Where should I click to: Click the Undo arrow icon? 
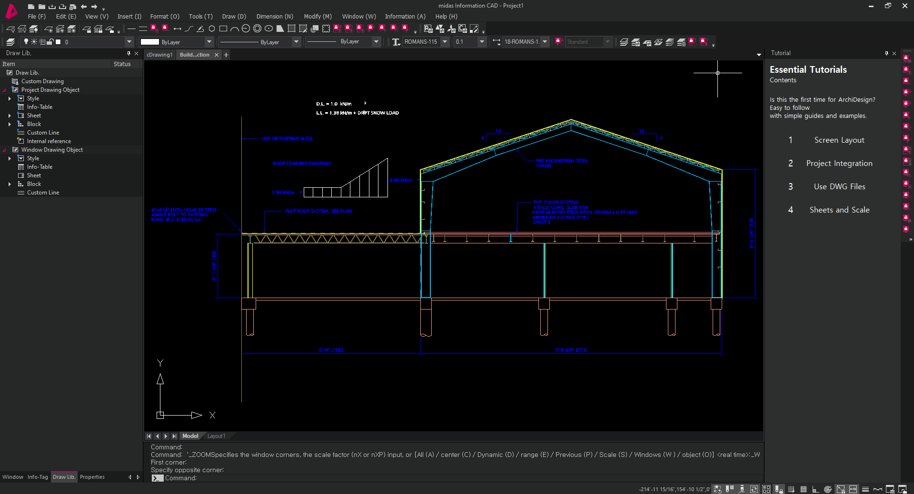pos(84,7)
